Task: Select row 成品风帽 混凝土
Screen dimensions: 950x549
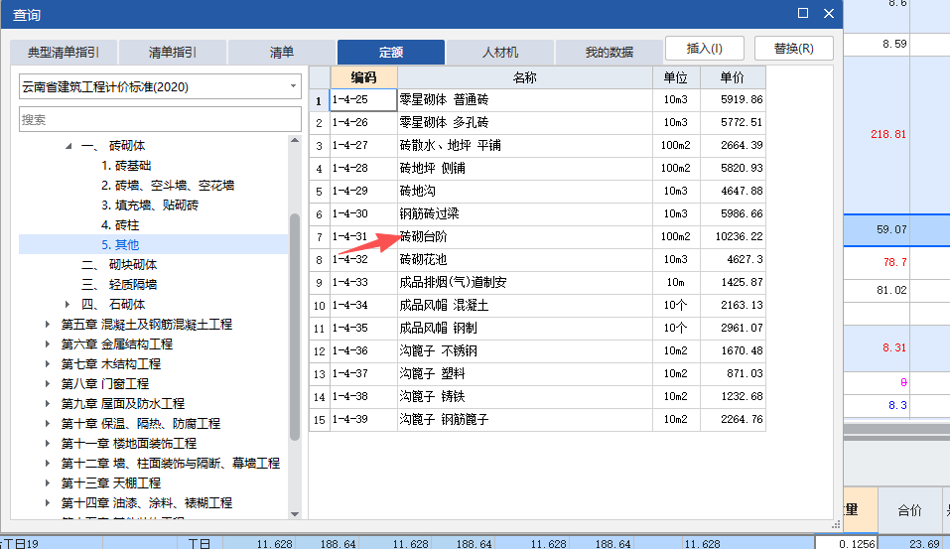Action: click(537, 306)
